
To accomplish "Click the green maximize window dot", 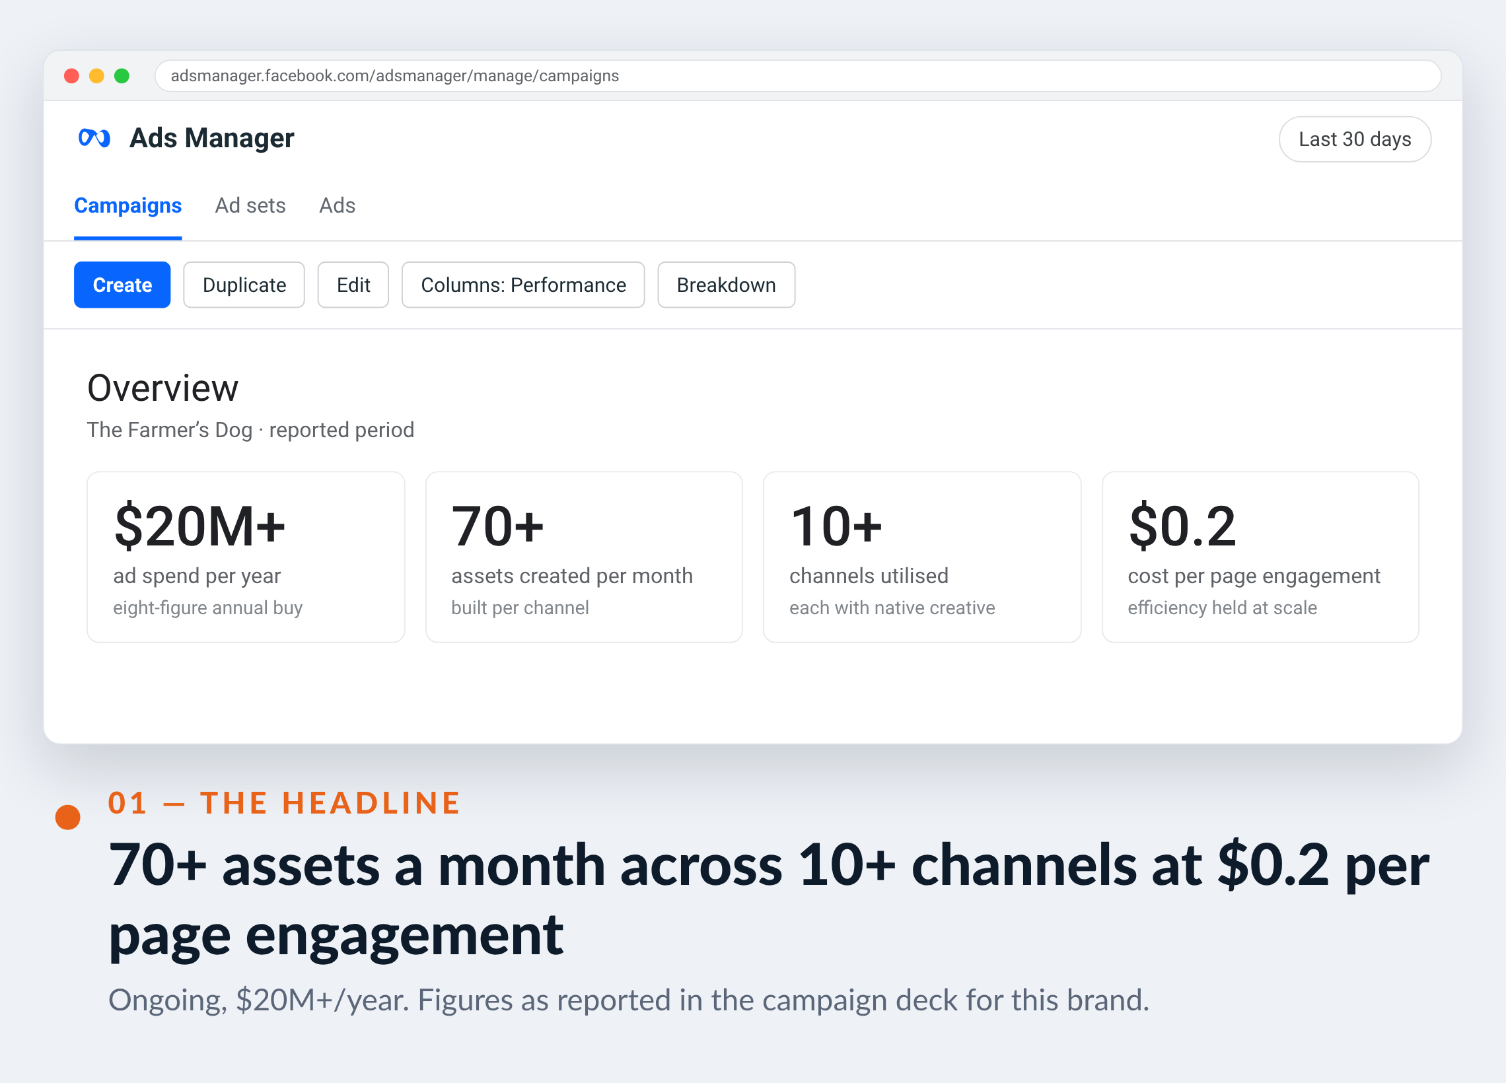I will 122,76.
